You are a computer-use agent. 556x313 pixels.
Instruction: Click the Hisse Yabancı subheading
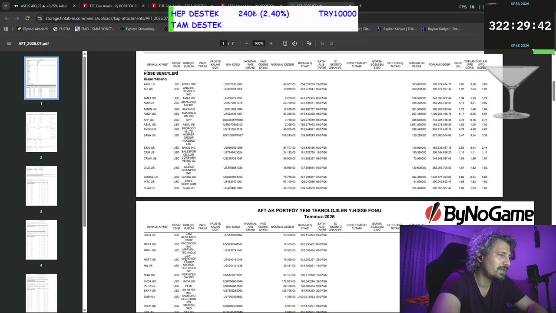[156, 79]
